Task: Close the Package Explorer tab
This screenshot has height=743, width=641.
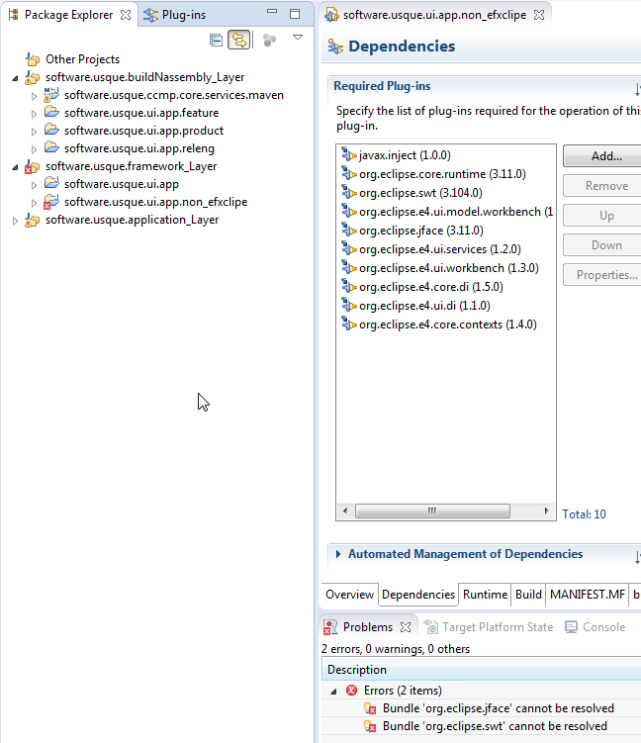Action: (x=126, y=15)
